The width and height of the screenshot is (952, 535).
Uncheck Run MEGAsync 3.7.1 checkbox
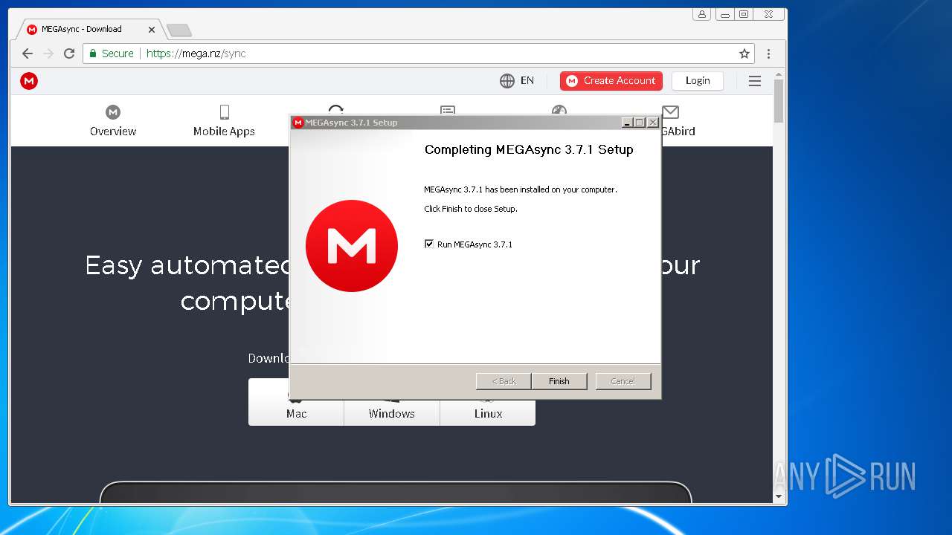(429, 244)
